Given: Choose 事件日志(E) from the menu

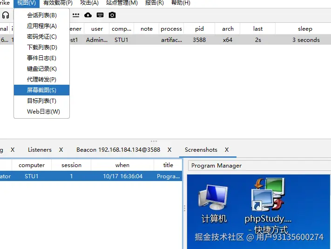Looking at the screenshot, I should [41, 58].
